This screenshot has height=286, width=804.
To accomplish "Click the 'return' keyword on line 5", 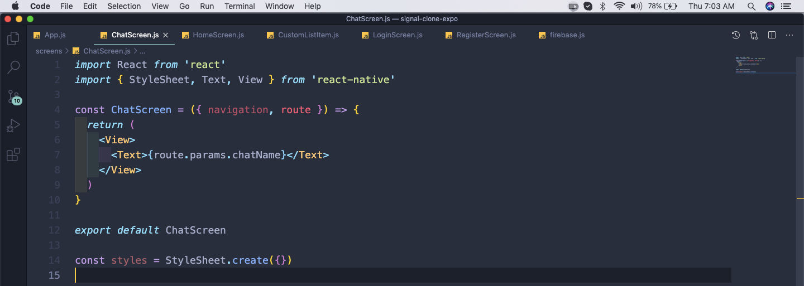I will (105, 125).
